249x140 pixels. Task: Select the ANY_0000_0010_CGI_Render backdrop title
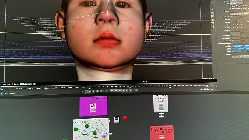point(162,131)
